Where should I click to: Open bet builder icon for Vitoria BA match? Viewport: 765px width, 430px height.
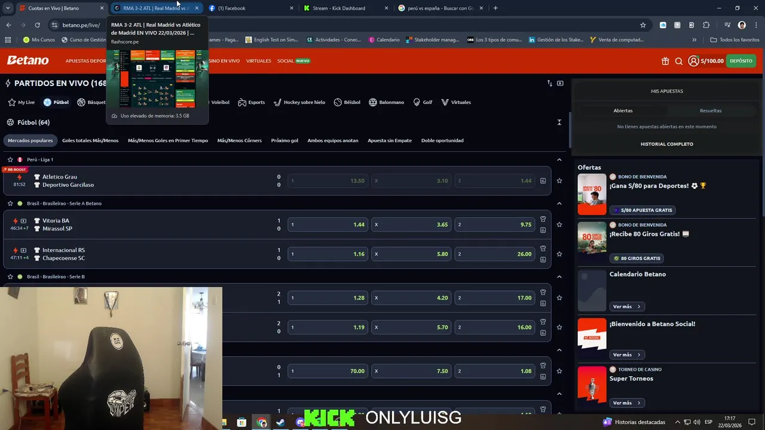(543, 219)
